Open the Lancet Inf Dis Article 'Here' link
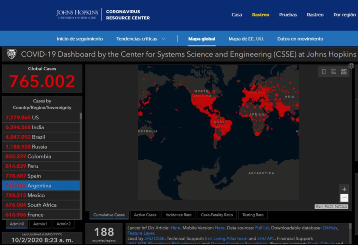The width and height of the screenshot is (358, 245). point(175,228)
